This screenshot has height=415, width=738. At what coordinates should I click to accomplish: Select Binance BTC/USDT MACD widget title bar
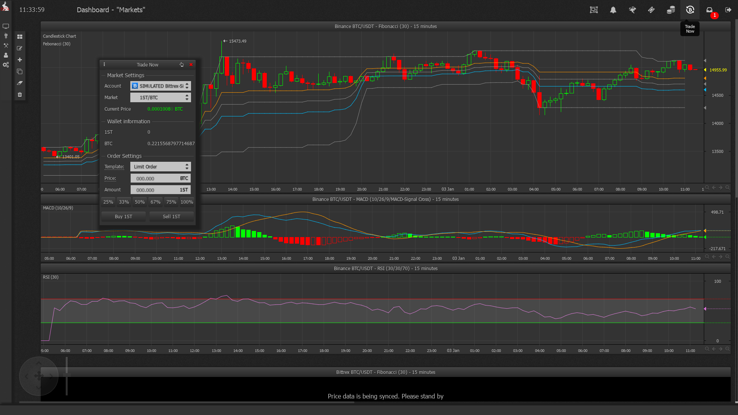tap(386, 199)
